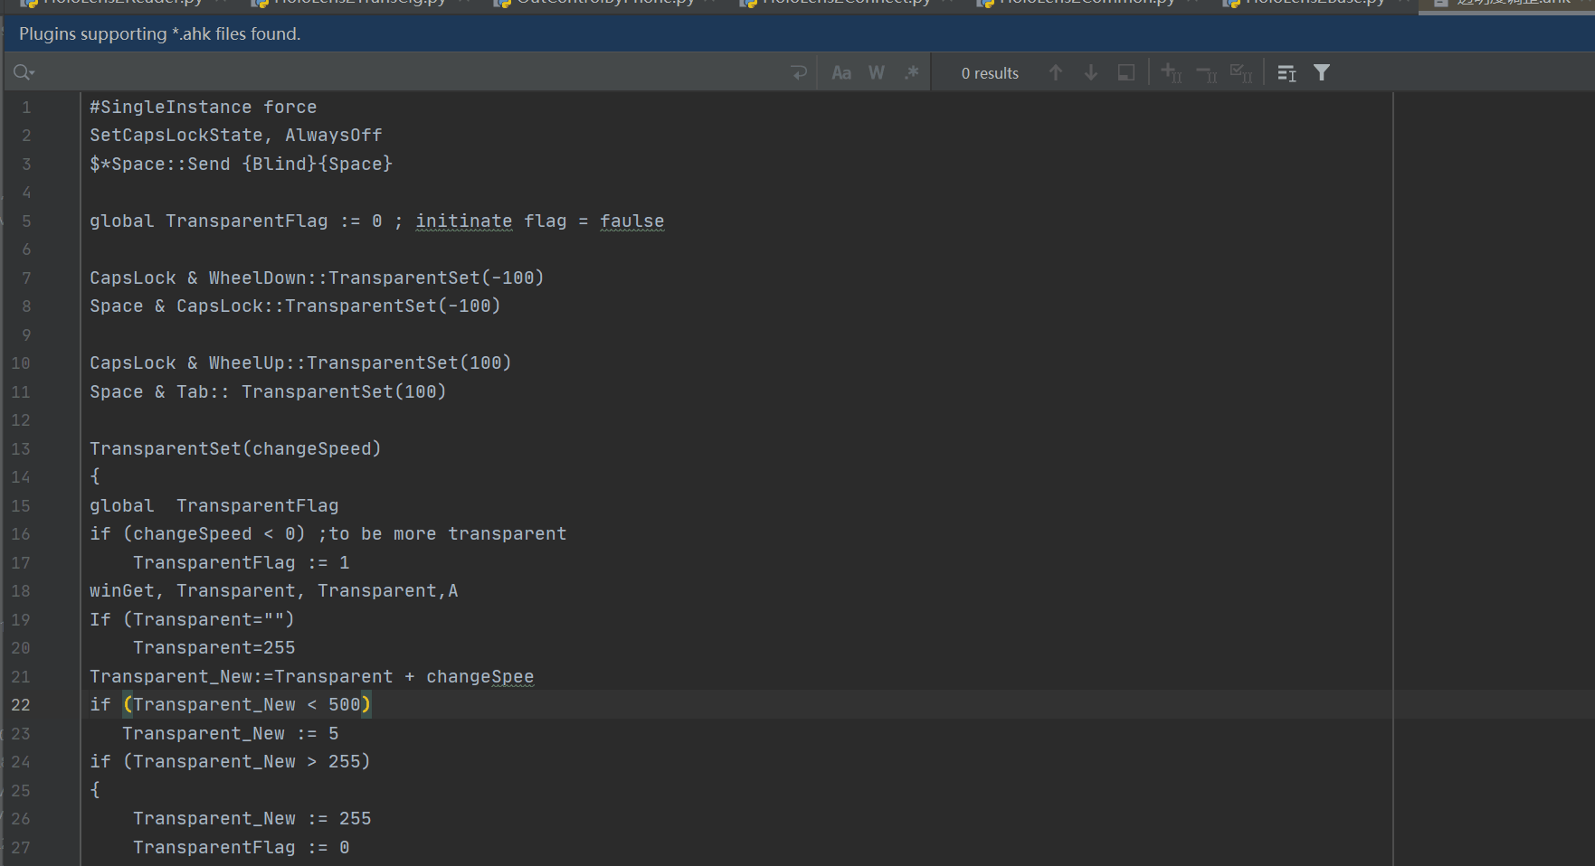The height and width of the screenshot is (866, 1595).
Task: Click line '$*Space::Send {Blind}{Space}'
Action: 242,164
